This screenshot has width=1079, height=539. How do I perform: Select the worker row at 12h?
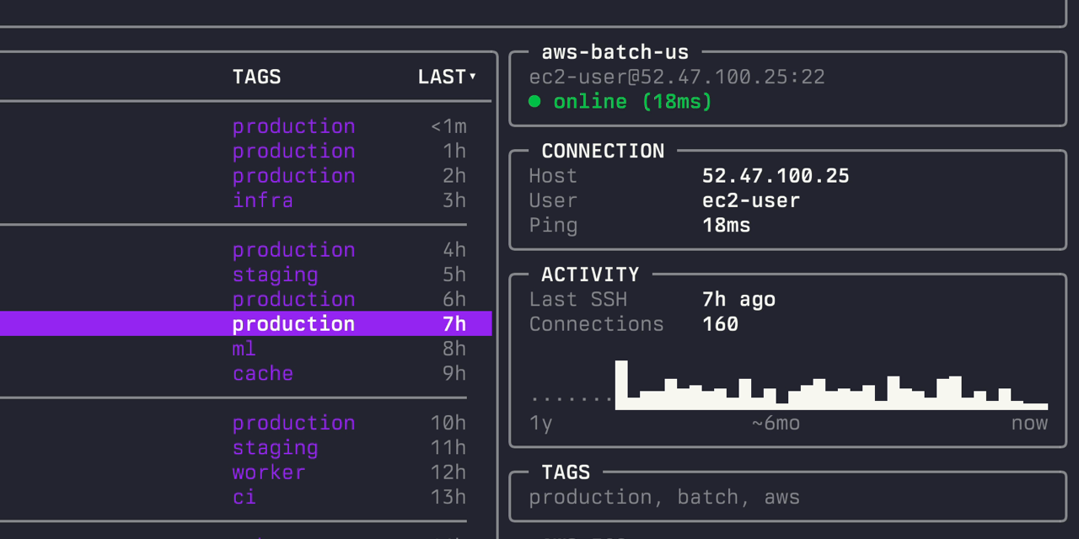[269, 472]
